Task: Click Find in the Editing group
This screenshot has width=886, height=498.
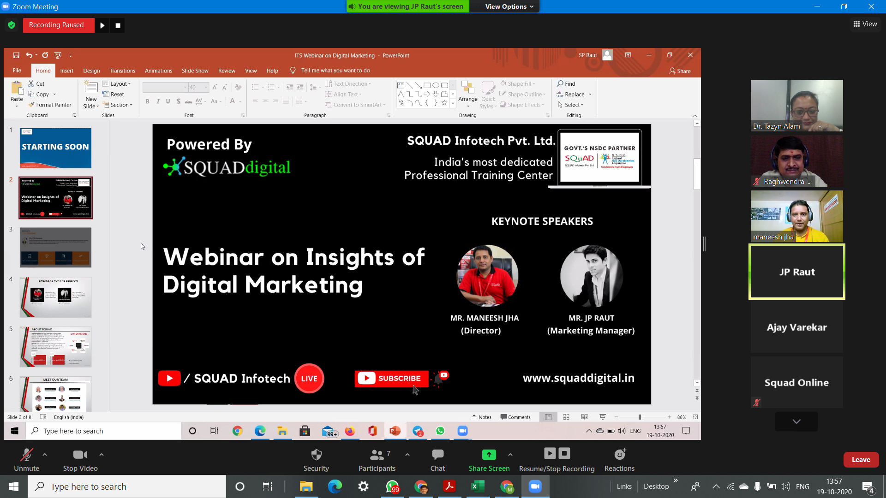Action: 566,84
